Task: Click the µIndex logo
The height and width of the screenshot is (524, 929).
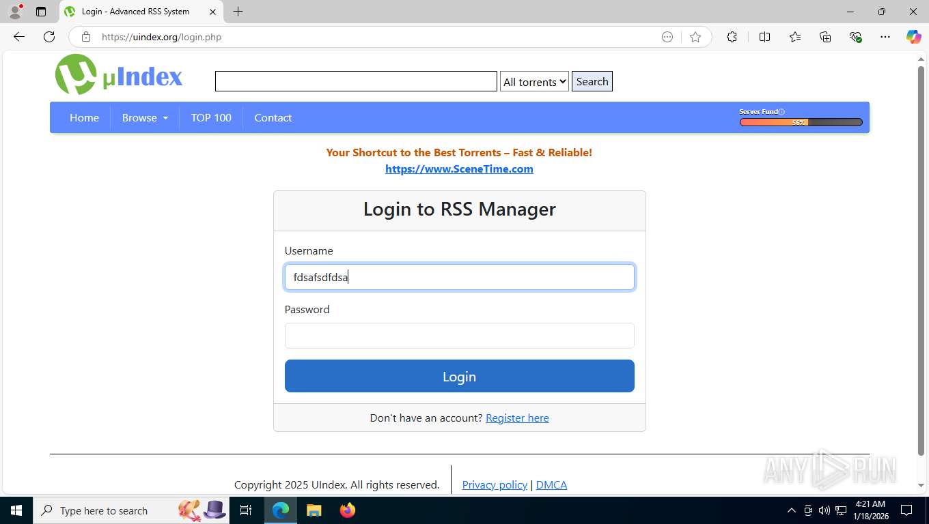Action: [x=119, y=75]
